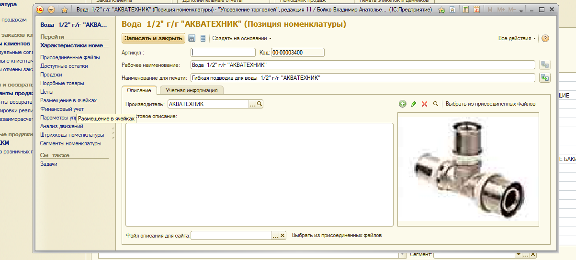Click magnifier icon above image preview

[x=435, y=104]
